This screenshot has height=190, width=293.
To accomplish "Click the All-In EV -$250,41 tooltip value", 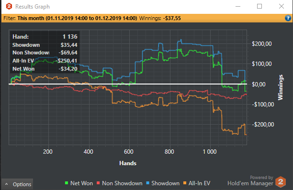I will 67,61.
